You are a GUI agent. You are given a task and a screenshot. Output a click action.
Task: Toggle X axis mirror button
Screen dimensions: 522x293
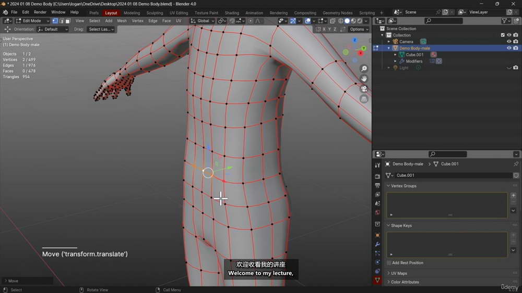coord(324,29)
